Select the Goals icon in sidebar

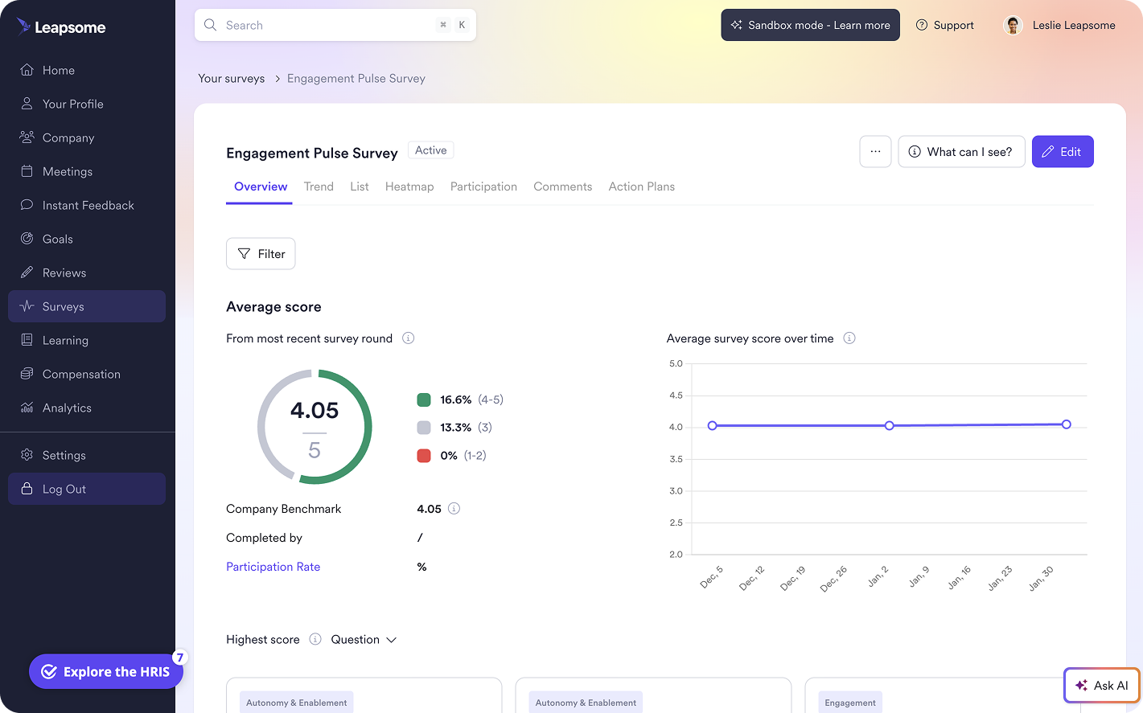pyautogui.click(x=27, y=239)
